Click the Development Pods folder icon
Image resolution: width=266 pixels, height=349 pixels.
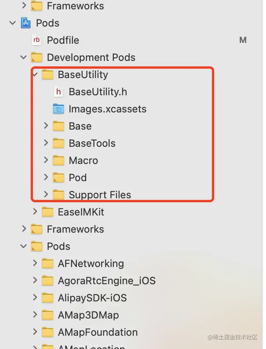click(37, 57)
